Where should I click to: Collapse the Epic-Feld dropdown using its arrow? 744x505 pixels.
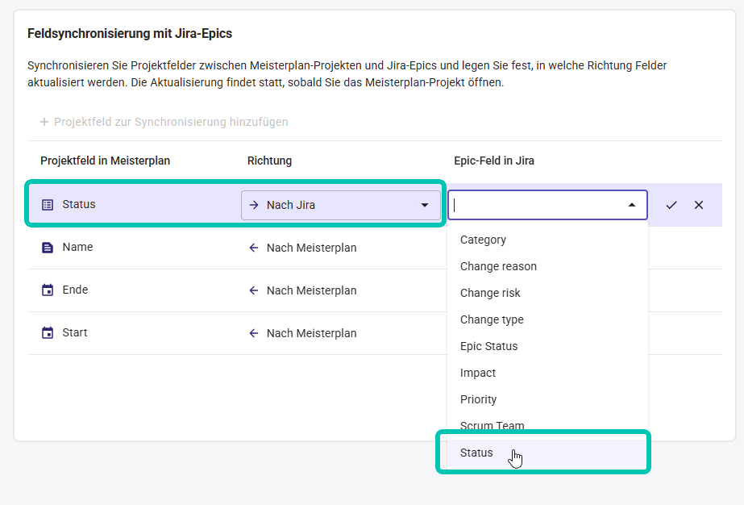click(631, 205)
